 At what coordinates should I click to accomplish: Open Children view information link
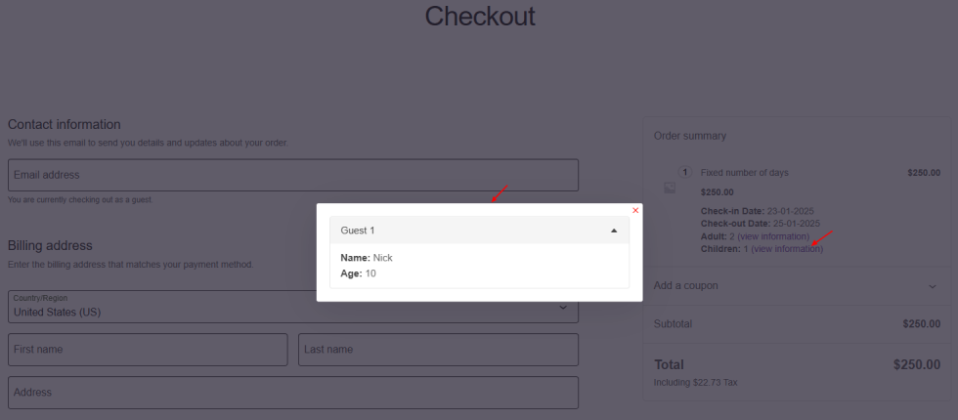[787, 249]
